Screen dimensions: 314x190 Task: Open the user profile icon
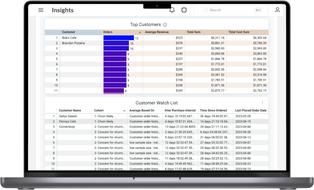277,10
